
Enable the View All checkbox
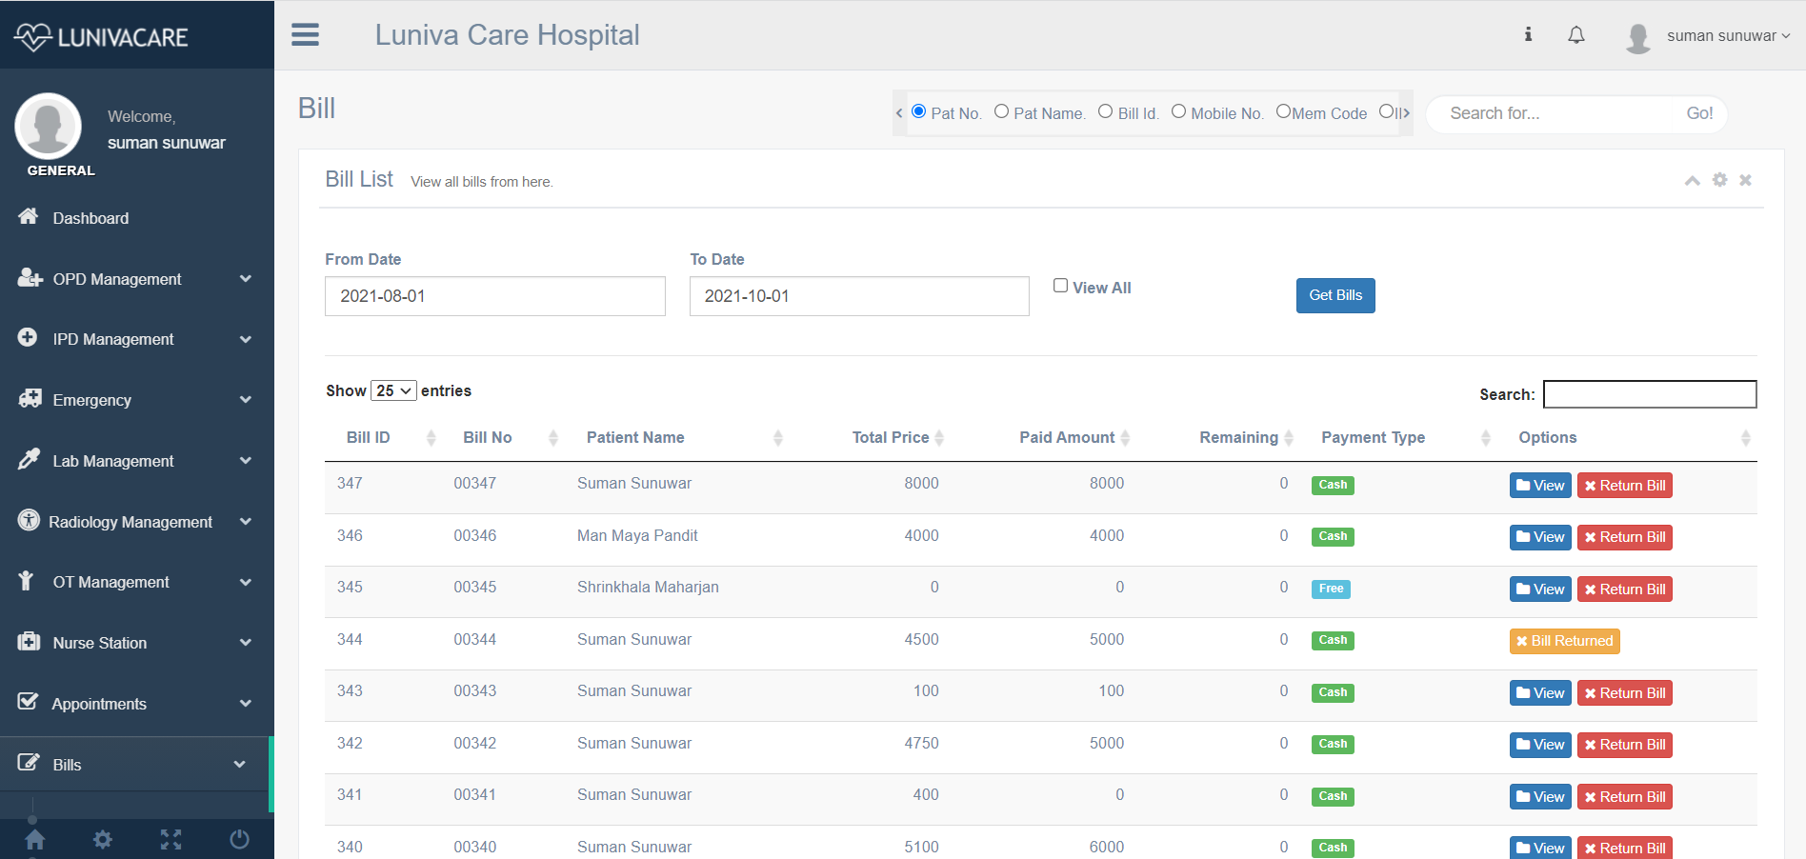[x=1059, y=285]
